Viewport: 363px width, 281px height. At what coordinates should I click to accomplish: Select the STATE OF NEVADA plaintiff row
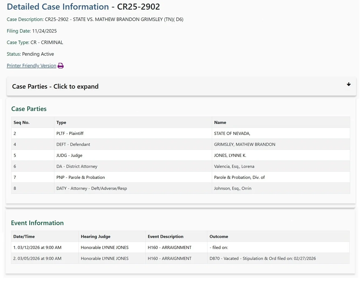(x=232, y=133)
